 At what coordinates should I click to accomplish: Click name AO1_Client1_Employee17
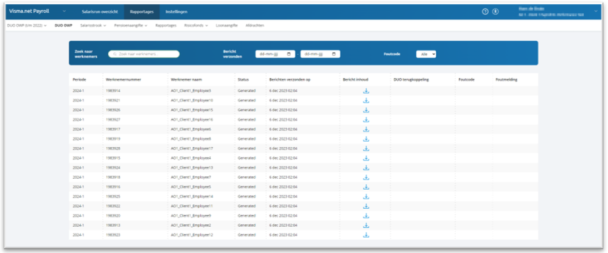tap(192, 148)
